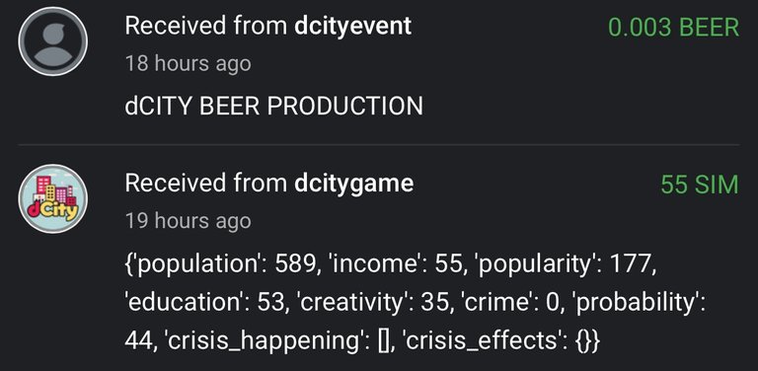Select the 55 SIM amount
The height and width of the screenshot is (371, 758).
[700, 185]
